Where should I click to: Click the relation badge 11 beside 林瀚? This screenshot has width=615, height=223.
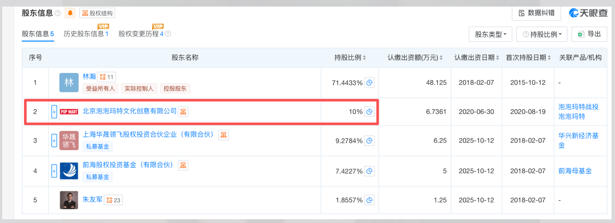pyautogui.click(x=107, y=77)
